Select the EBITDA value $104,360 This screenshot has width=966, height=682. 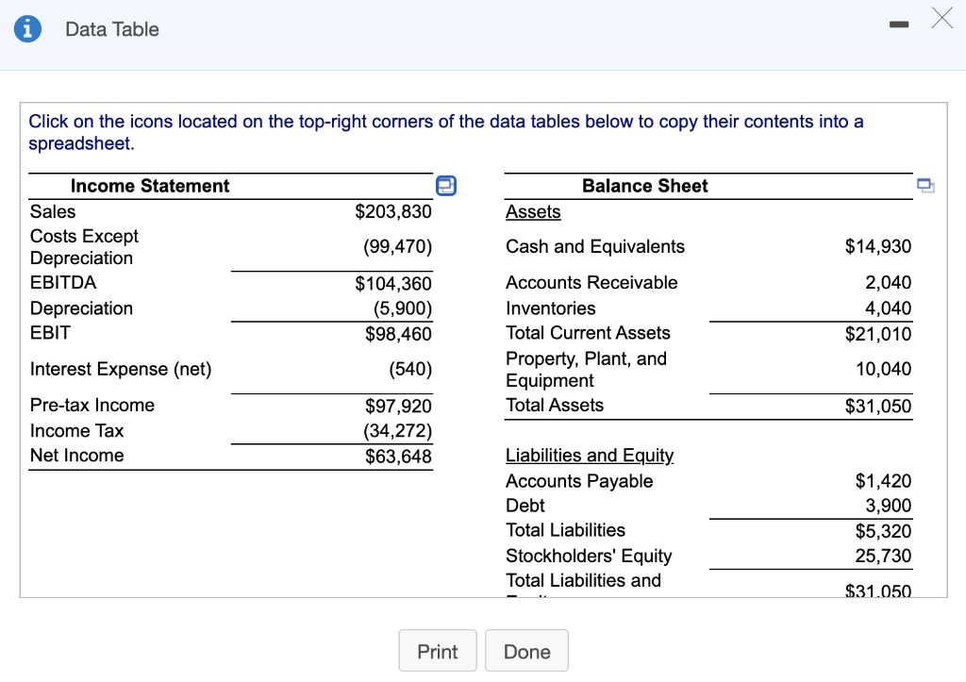393,283
